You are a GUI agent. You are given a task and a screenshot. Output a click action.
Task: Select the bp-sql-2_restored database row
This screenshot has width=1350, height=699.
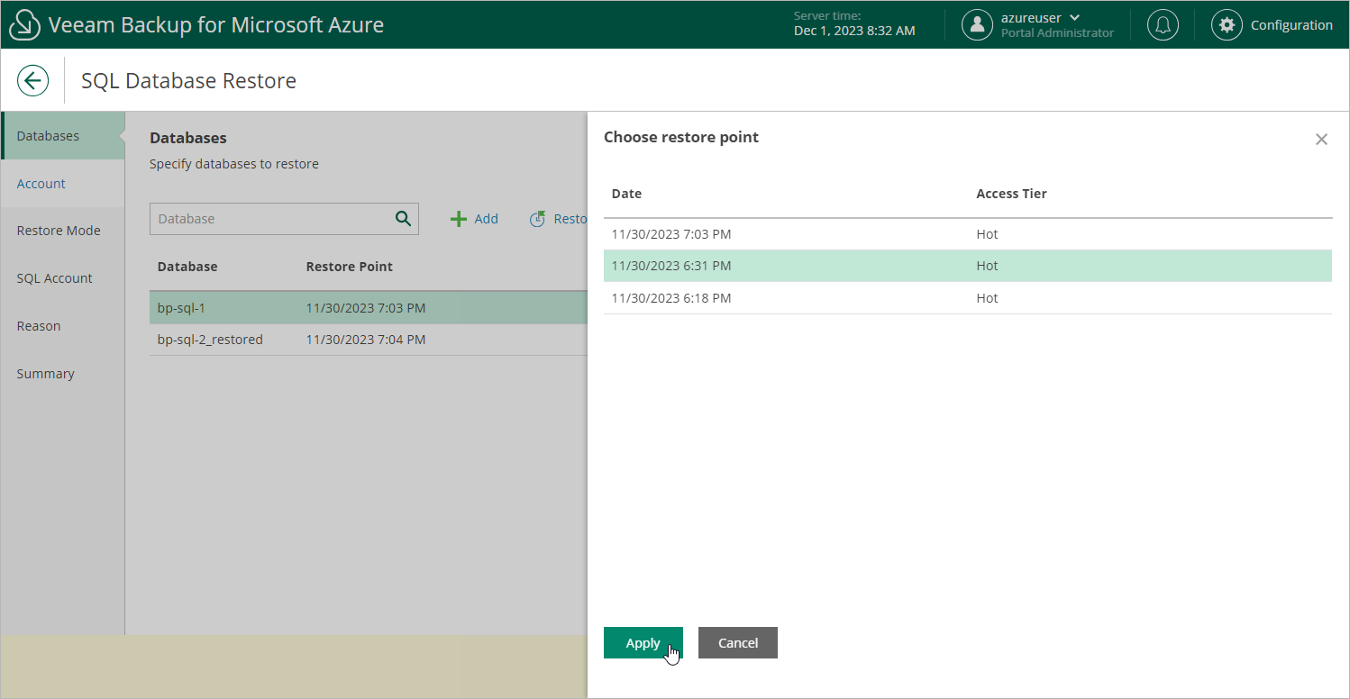[368, 340]
